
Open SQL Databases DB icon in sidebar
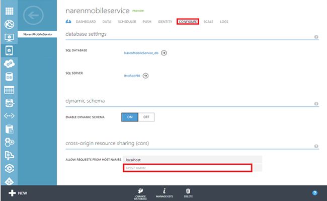[9, 77]
